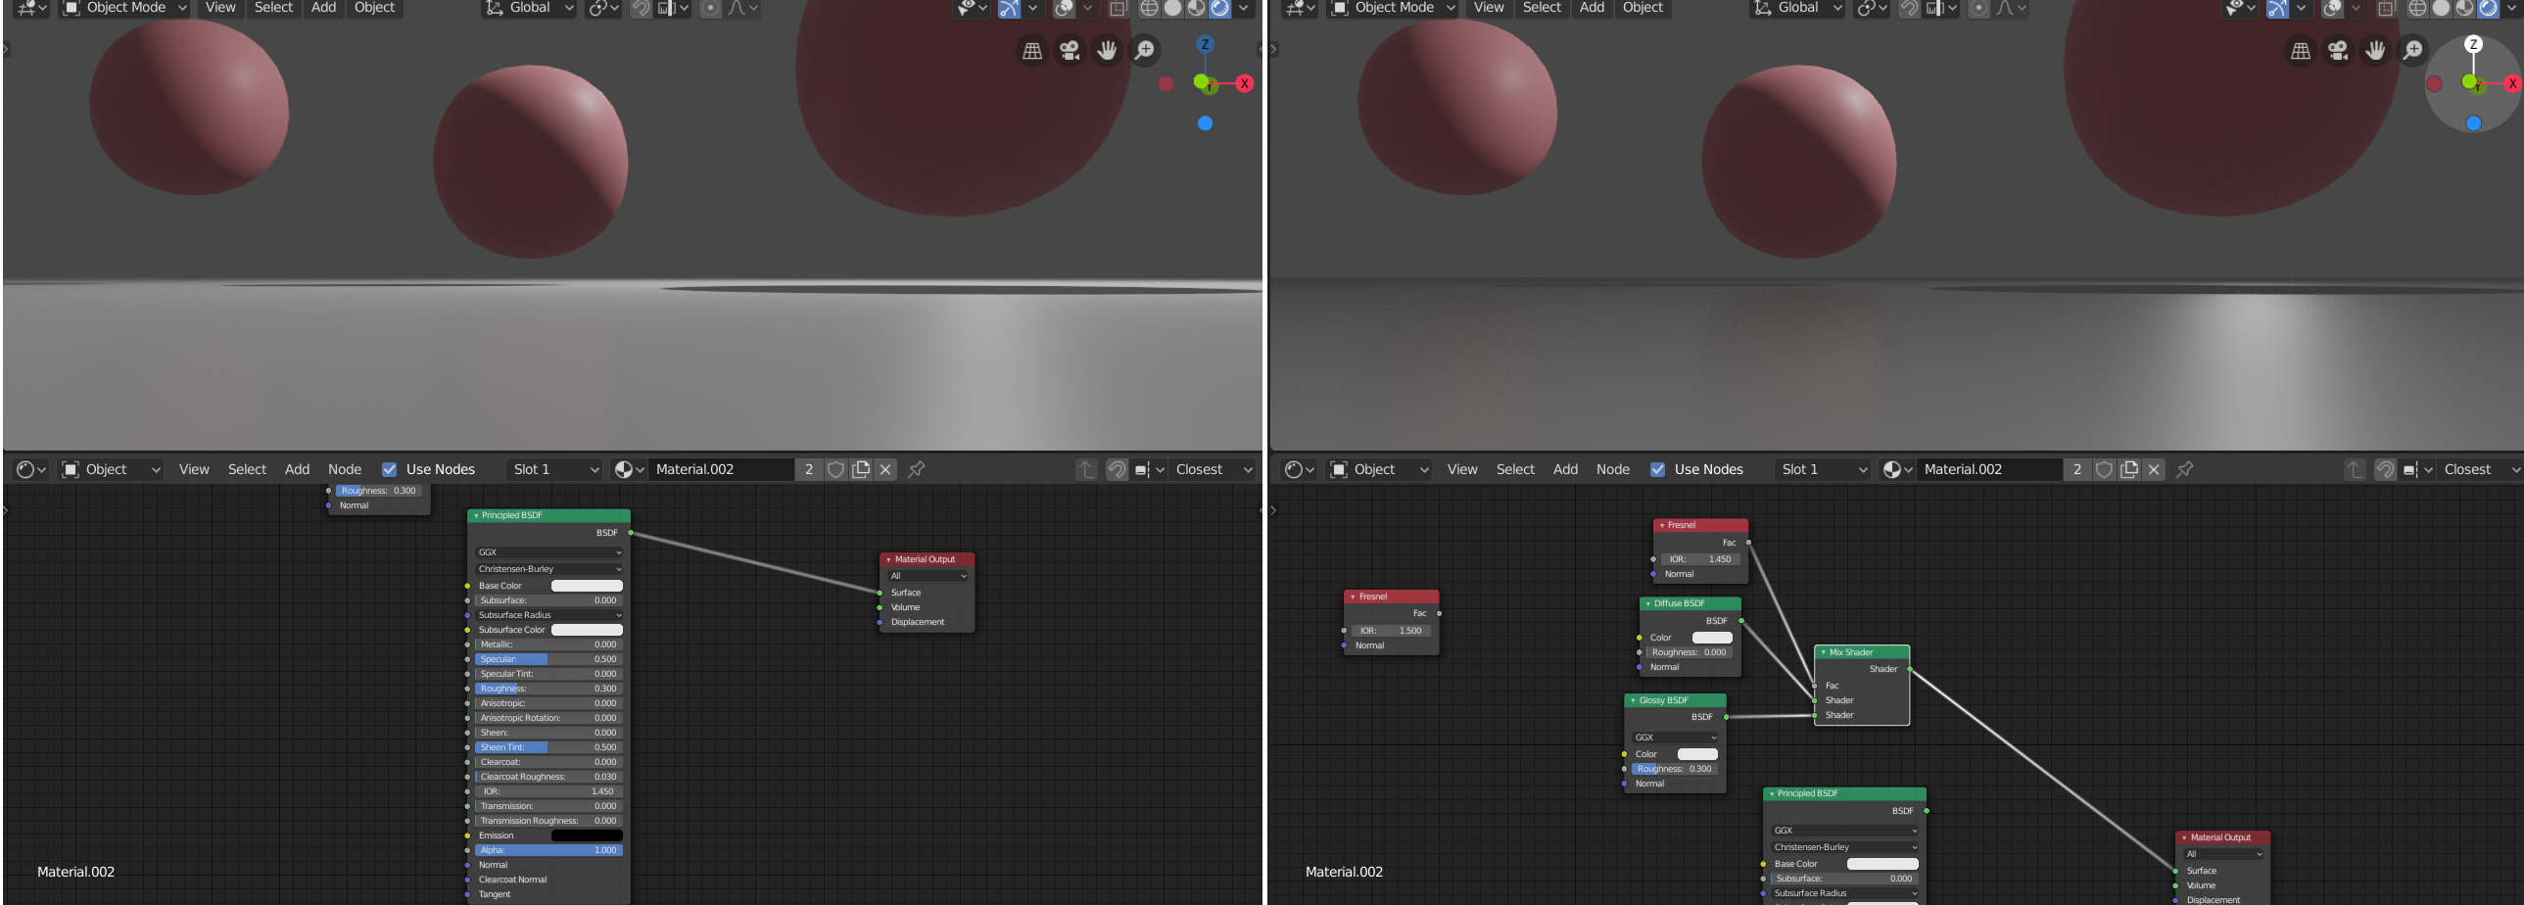Screen dimensions: 2524x905
Task: Click blue Z axis gizmo in left viewport
Action: point(1205,44)
